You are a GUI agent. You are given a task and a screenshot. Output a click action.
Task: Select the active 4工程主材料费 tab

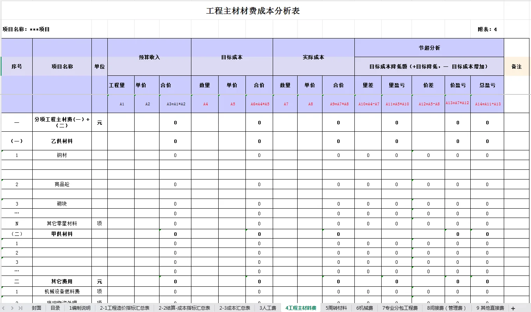[x=300, y=307]
